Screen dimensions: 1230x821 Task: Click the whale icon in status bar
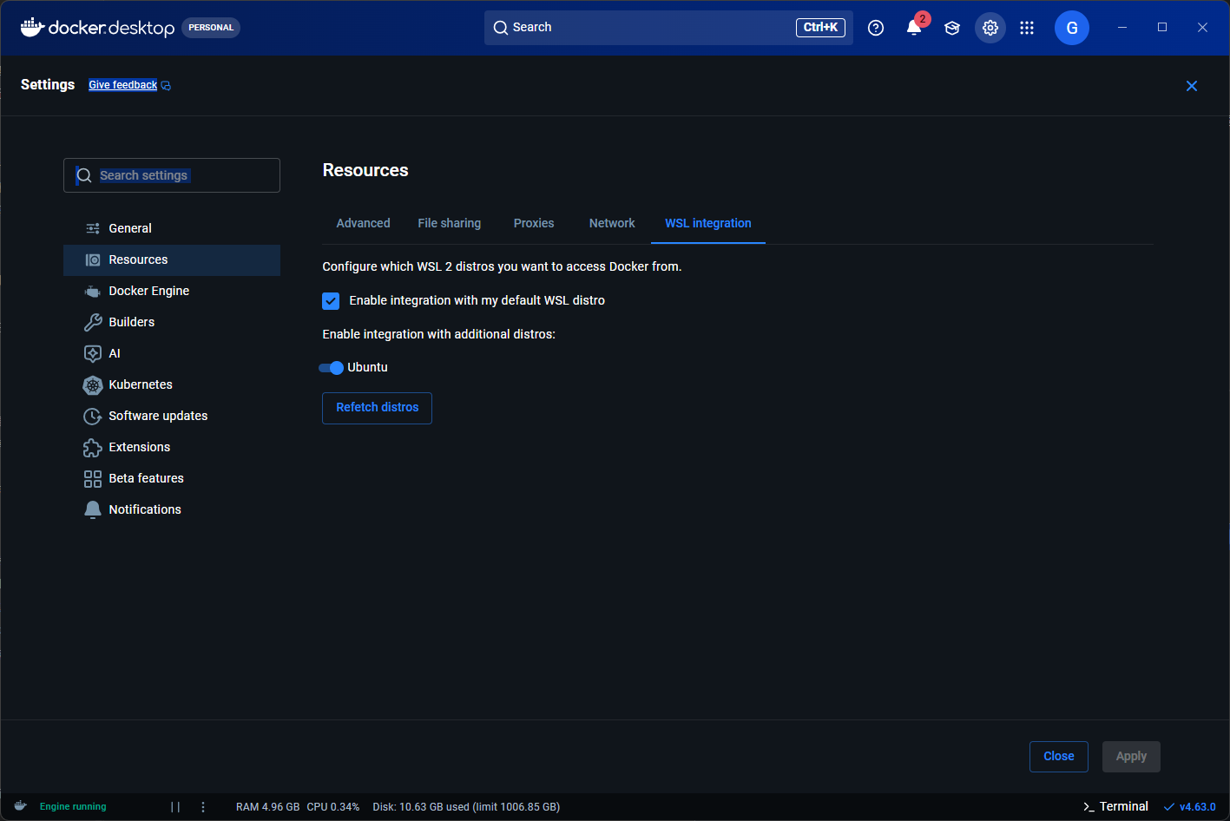[20, 806]
